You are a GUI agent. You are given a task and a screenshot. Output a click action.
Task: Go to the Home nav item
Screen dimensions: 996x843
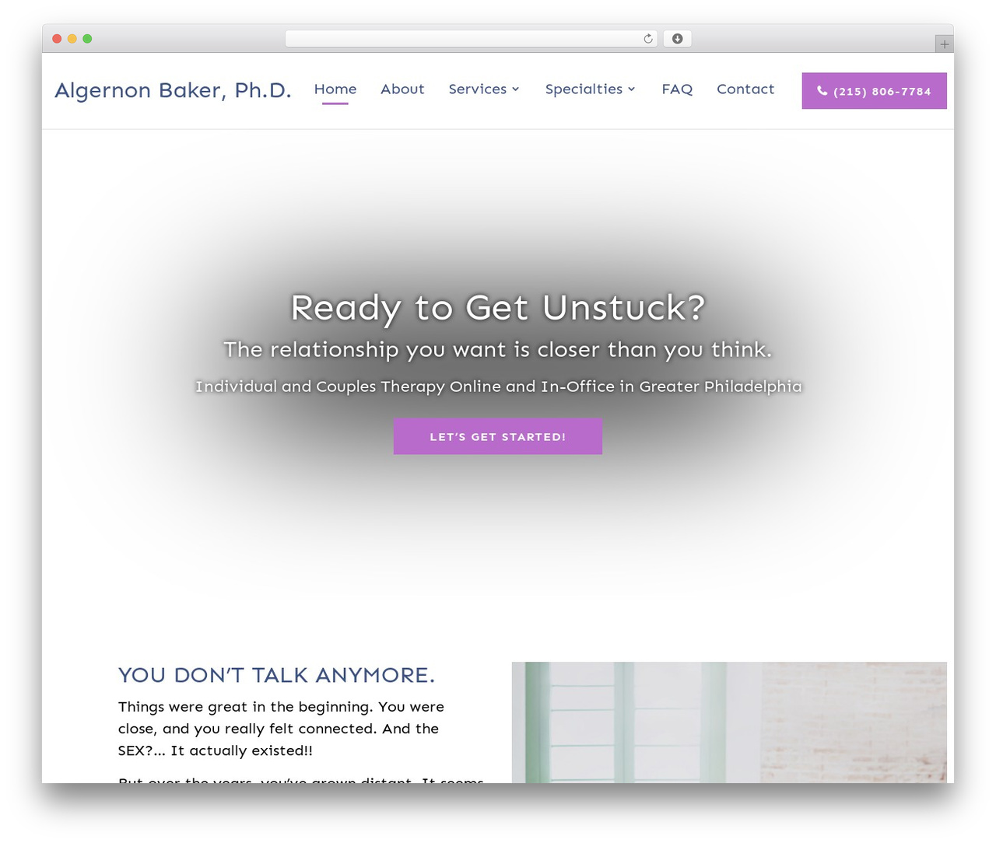[x=335, y=89]
